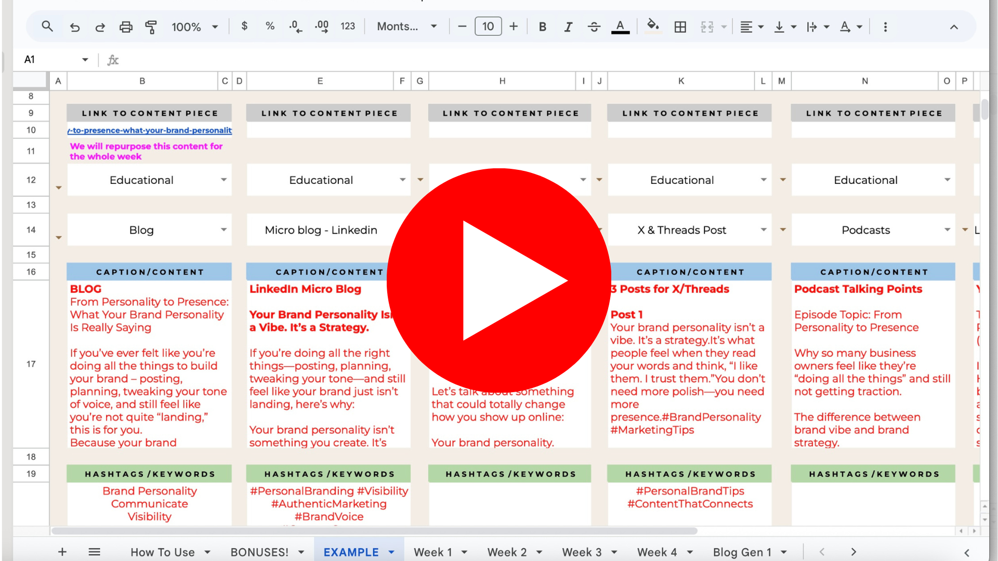Click the font size input box

(x=488, y=26)
